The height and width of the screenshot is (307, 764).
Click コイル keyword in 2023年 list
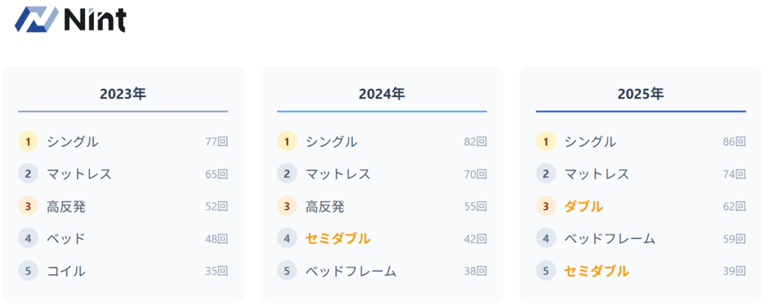click(x=66, y=271)
